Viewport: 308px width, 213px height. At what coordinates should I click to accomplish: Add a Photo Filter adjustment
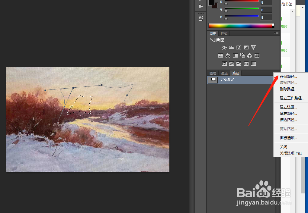(x=242, y=56)
